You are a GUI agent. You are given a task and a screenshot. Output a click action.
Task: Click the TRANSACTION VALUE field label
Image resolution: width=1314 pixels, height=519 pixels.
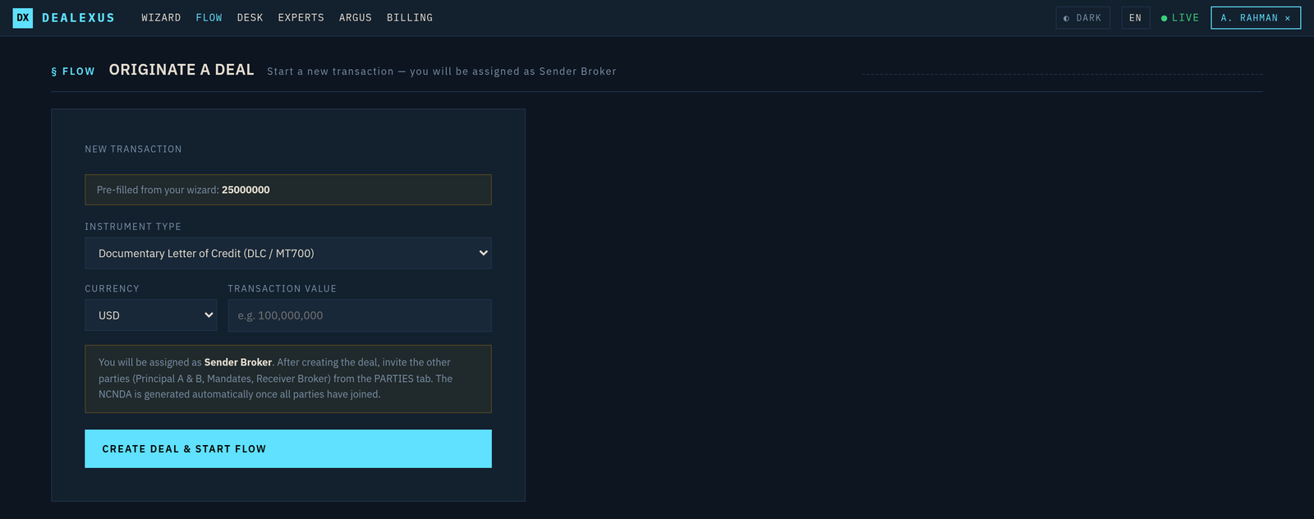click(282, 289)
